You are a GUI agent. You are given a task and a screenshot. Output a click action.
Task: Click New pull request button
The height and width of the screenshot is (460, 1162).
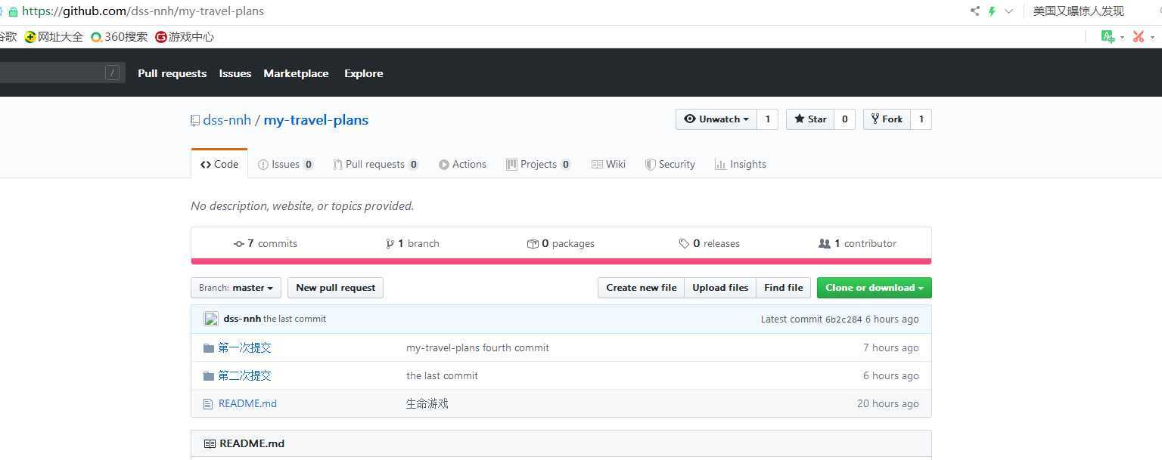[x=336, y=288]
